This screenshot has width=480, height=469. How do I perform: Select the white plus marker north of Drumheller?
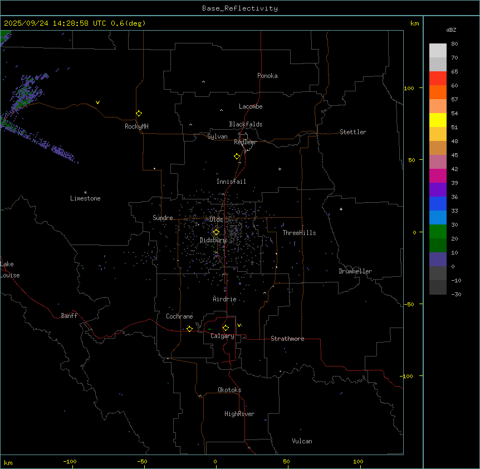click(x=341, y=209)
